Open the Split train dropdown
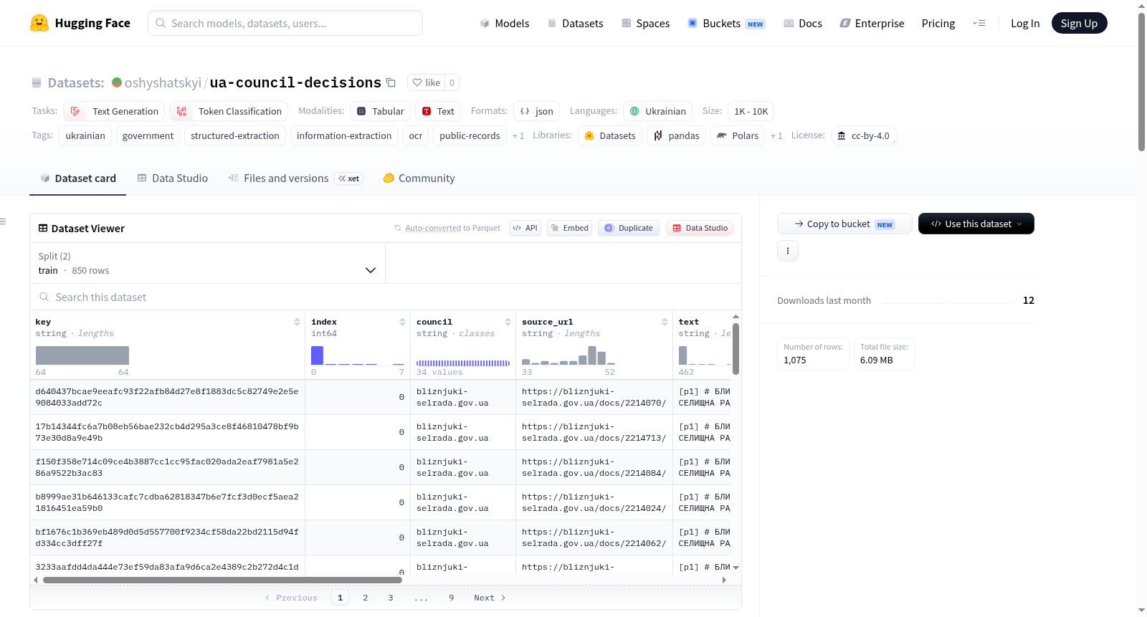1147x617 pixels. pos(208,263)
